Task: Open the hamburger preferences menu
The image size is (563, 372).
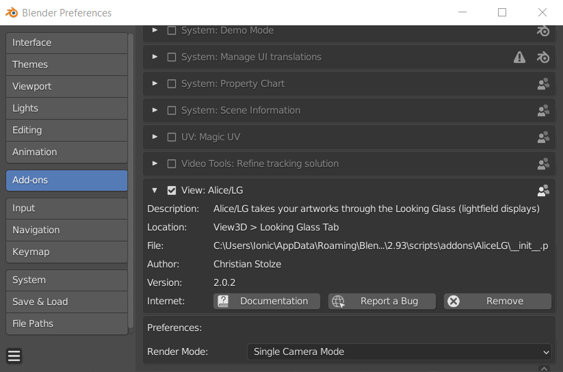Action: point(14,356)
